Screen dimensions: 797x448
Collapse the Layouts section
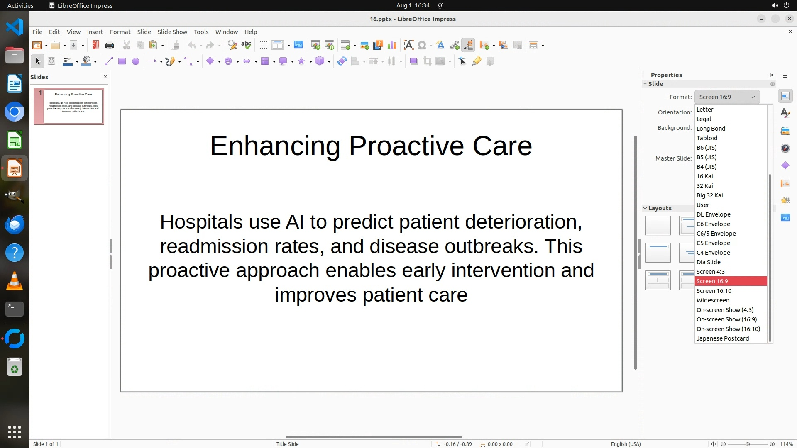pyautogui.click(x=645, y=208)
